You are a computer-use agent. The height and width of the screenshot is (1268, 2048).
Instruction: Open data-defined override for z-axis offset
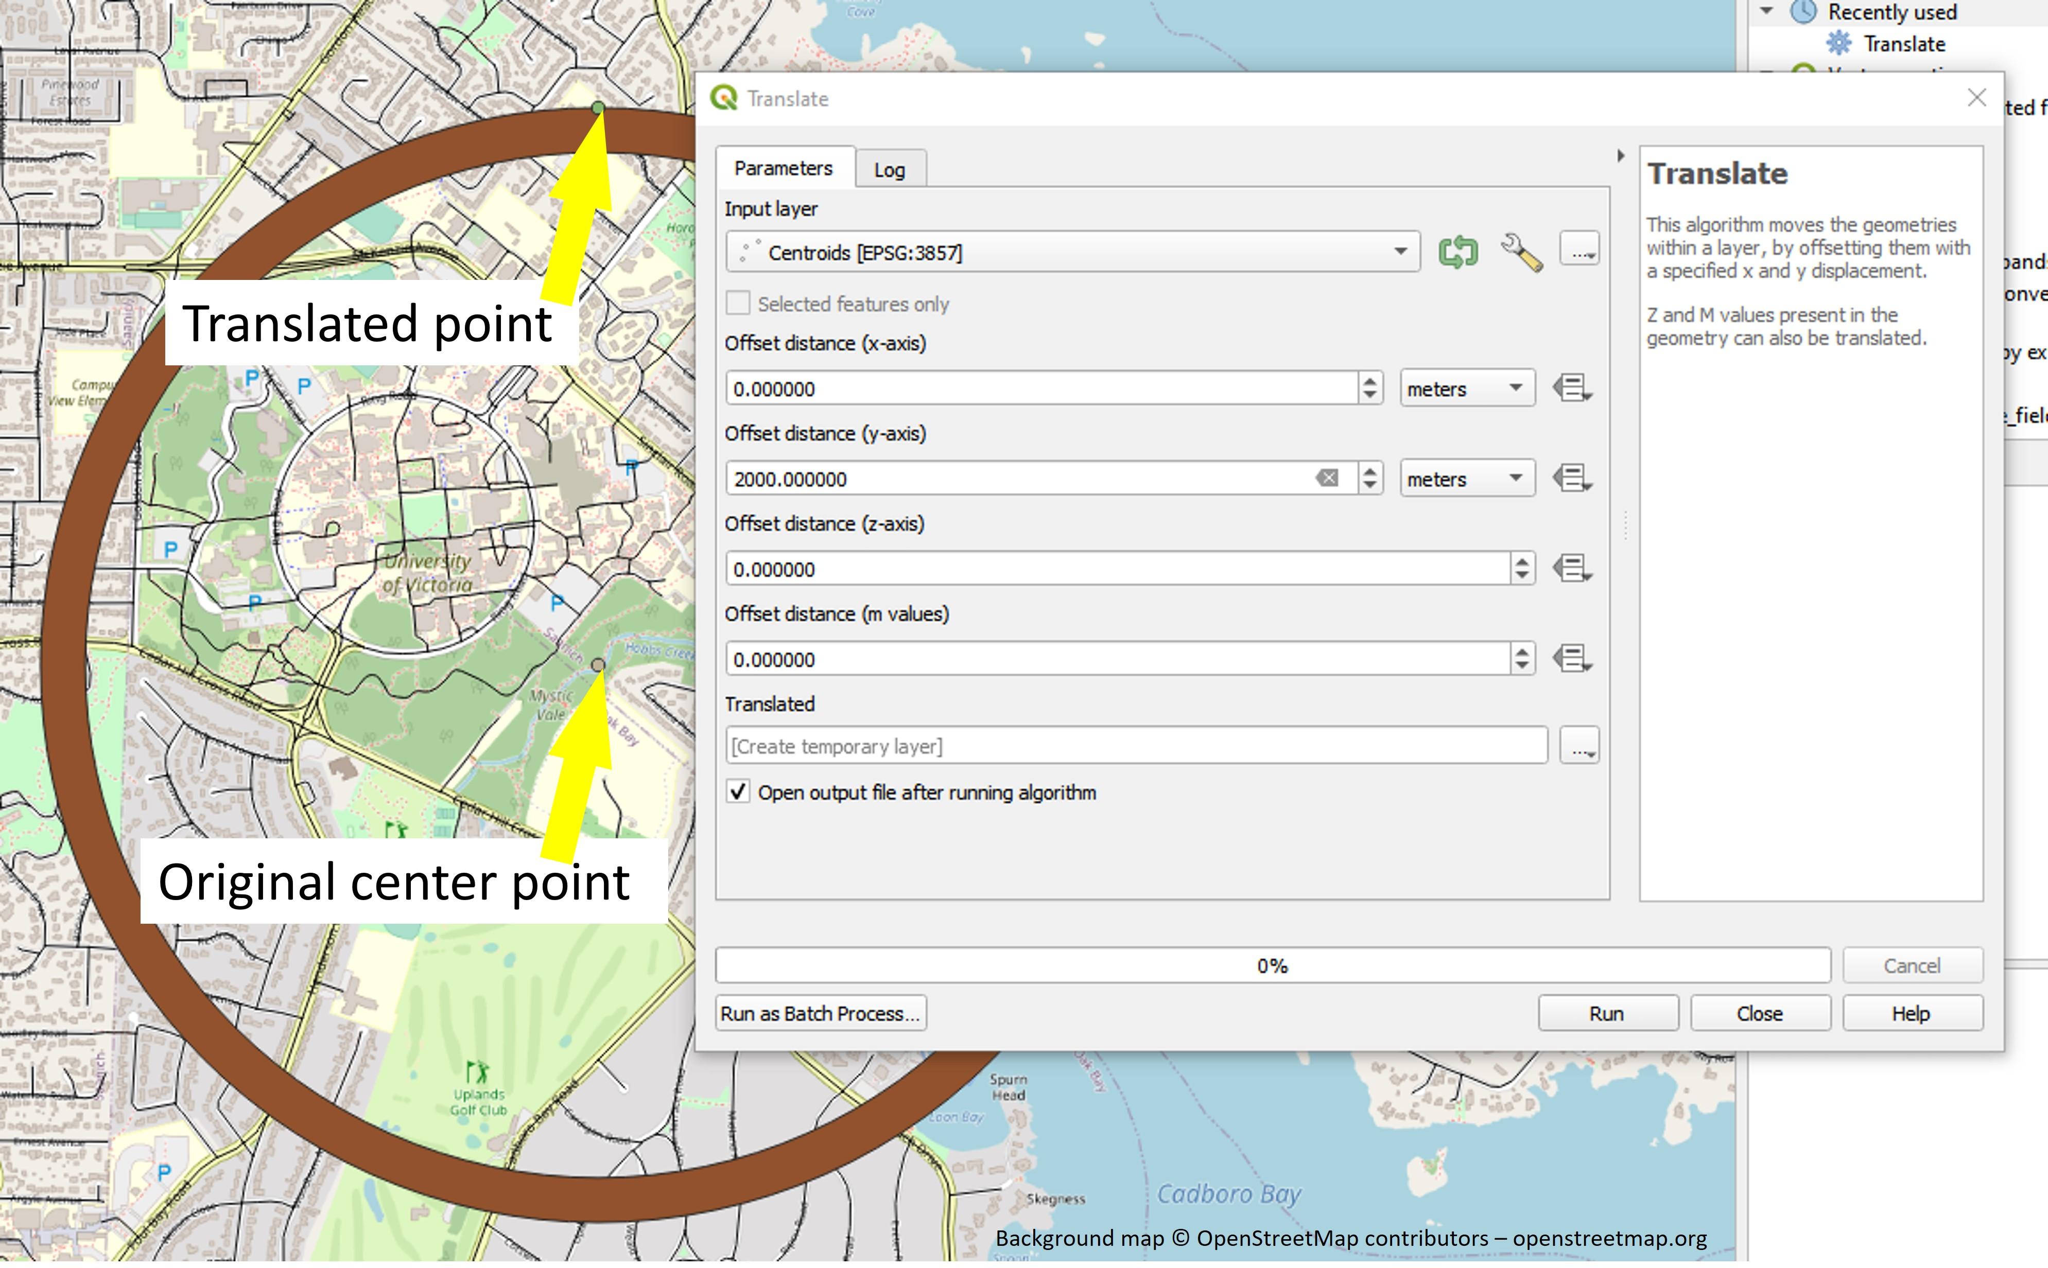[1571, 569]
